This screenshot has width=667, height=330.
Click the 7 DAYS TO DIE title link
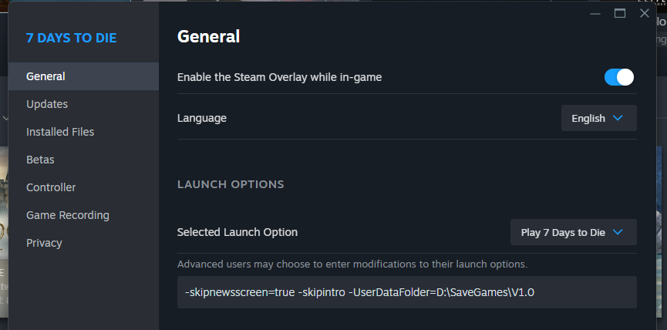[x=72, y=38]
